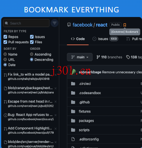The width and height of the screenshot is (142, 148).
Task: Switch to the Code tab
Action: point(78,39)
